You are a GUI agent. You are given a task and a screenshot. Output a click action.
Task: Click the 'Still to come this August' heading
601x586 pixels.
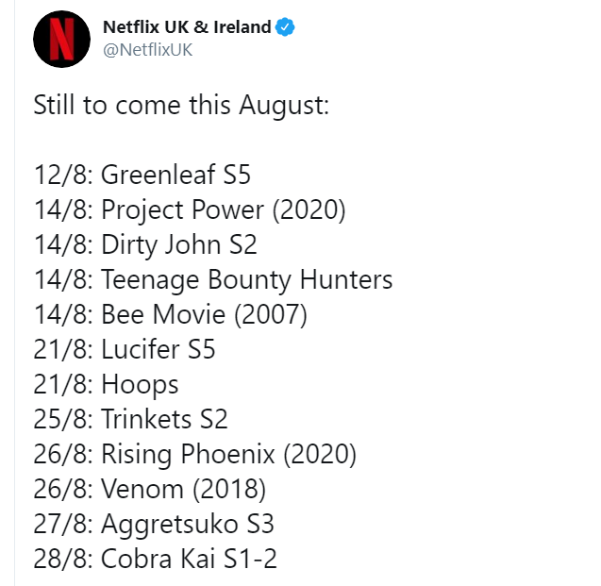click(x=181, y=105)
